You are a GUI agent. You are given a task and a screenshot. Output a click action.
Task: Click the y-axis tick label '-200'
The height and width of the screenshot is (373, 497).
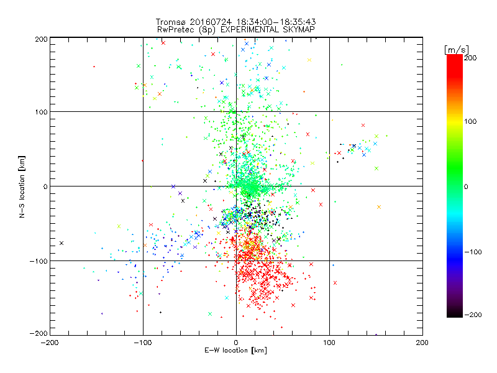(x=39, y=333)
